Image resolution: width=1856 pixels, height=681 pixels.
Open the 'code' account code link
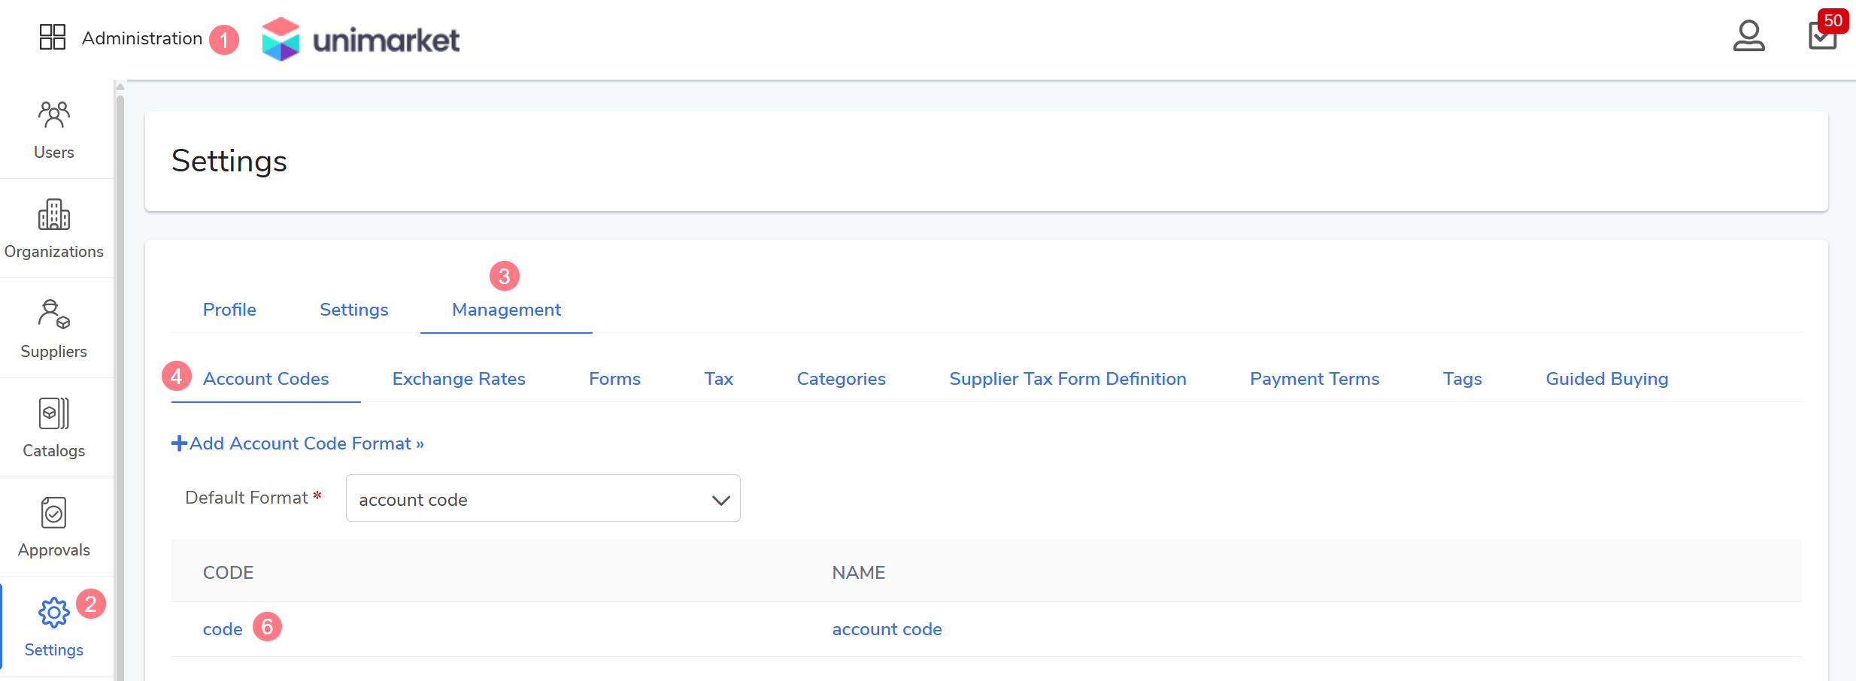pos(223,629)
